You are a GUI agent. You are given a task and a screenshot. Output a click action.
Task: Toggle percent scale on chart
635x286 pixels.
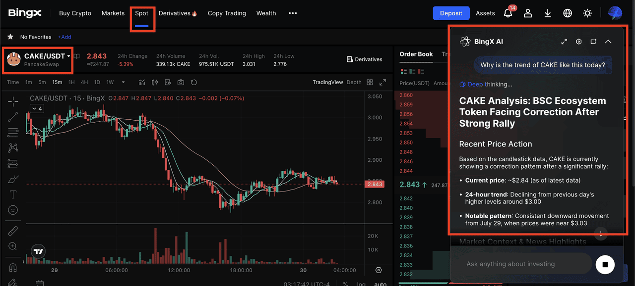[x=345, y=284]
